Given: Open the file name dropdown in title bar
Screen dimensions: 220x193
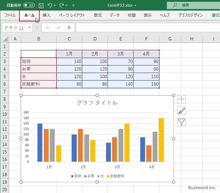Looking at the screenshot, I should click(x=135, y=6).
